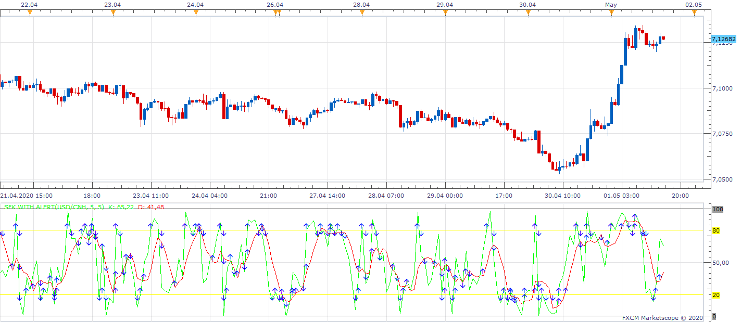
Task: Click the 24.04 04:00 time label
Action: point(210,196)
